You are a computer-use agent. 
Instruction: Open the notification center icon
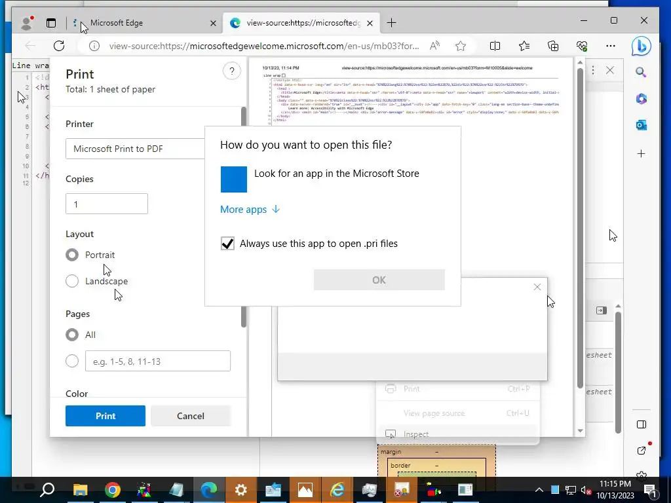[650, 490]
